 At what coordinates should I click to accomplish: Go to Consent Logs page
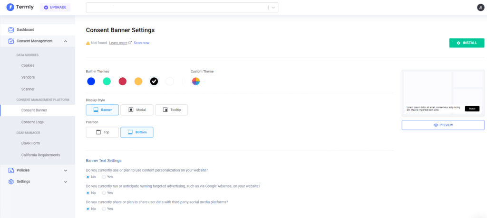[32, 122]
